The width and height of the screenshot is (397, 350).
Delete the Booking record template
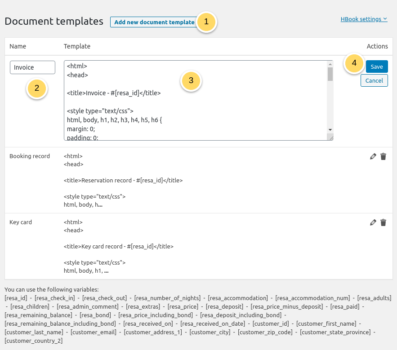(x=383, y=156)
